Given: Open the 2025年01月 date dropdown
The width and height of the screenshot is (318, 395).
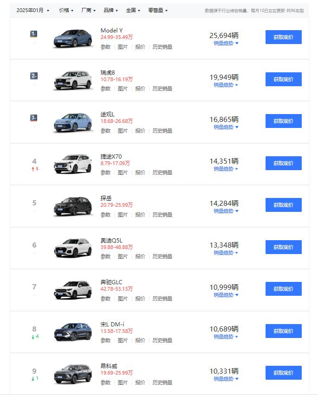Looking at the screenshot, I should coord(32,10).
